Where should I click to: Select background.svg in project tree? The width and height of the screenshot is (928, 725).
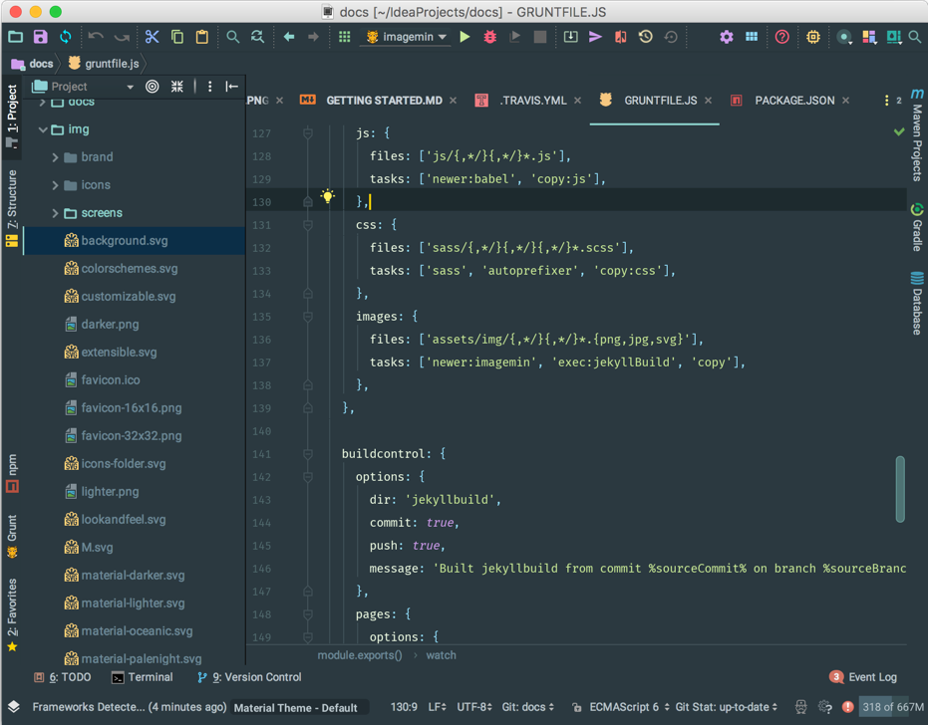(135, 241)
